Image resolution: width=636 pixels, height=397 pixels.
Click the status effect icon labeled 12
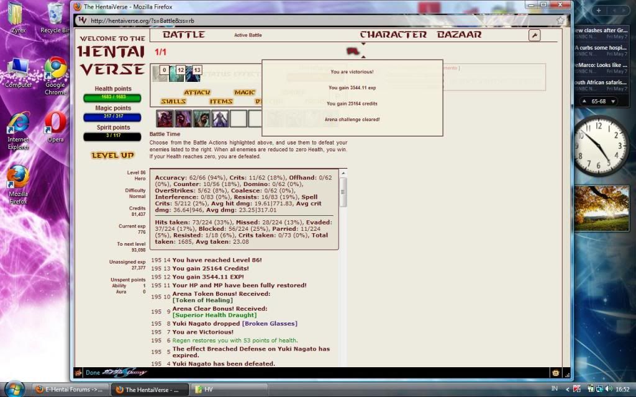[x=177, y=73]
